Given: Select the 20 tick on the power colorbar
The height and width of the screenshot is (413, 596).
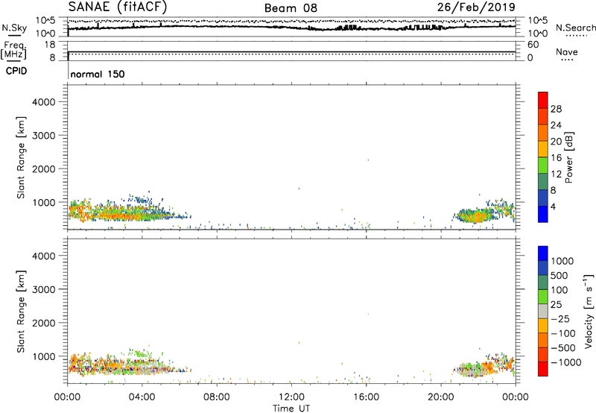Looking at the screenshot, I should coord(556,142).
